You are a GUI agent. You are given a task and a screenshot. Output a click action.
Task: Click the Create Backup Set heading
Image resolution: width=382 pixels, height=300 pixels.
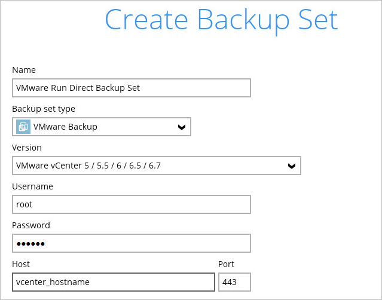coord(221,20)
